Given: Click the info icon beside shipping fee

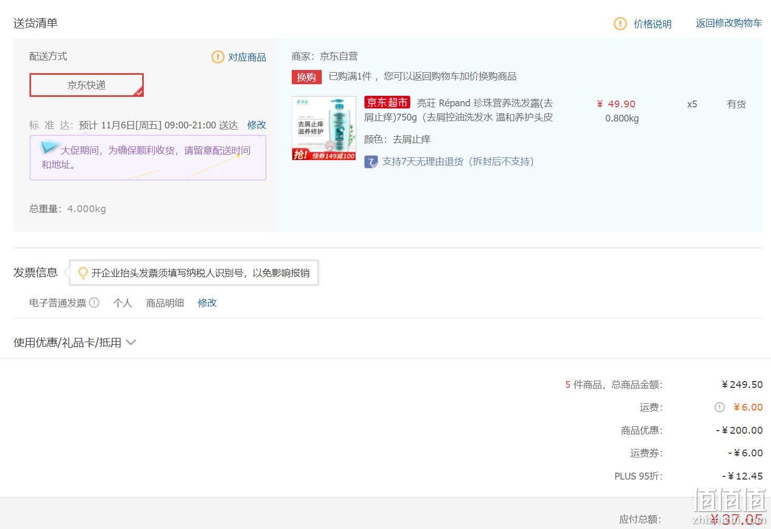Looking at the screenshot, I should pyautogui.click(x=719, y=407).
